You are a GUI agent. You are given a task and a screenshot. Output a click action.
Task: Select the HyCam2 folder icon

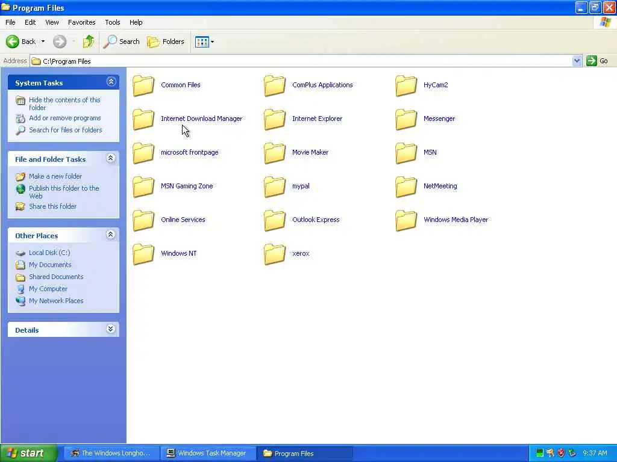click(x=406, y=85)
